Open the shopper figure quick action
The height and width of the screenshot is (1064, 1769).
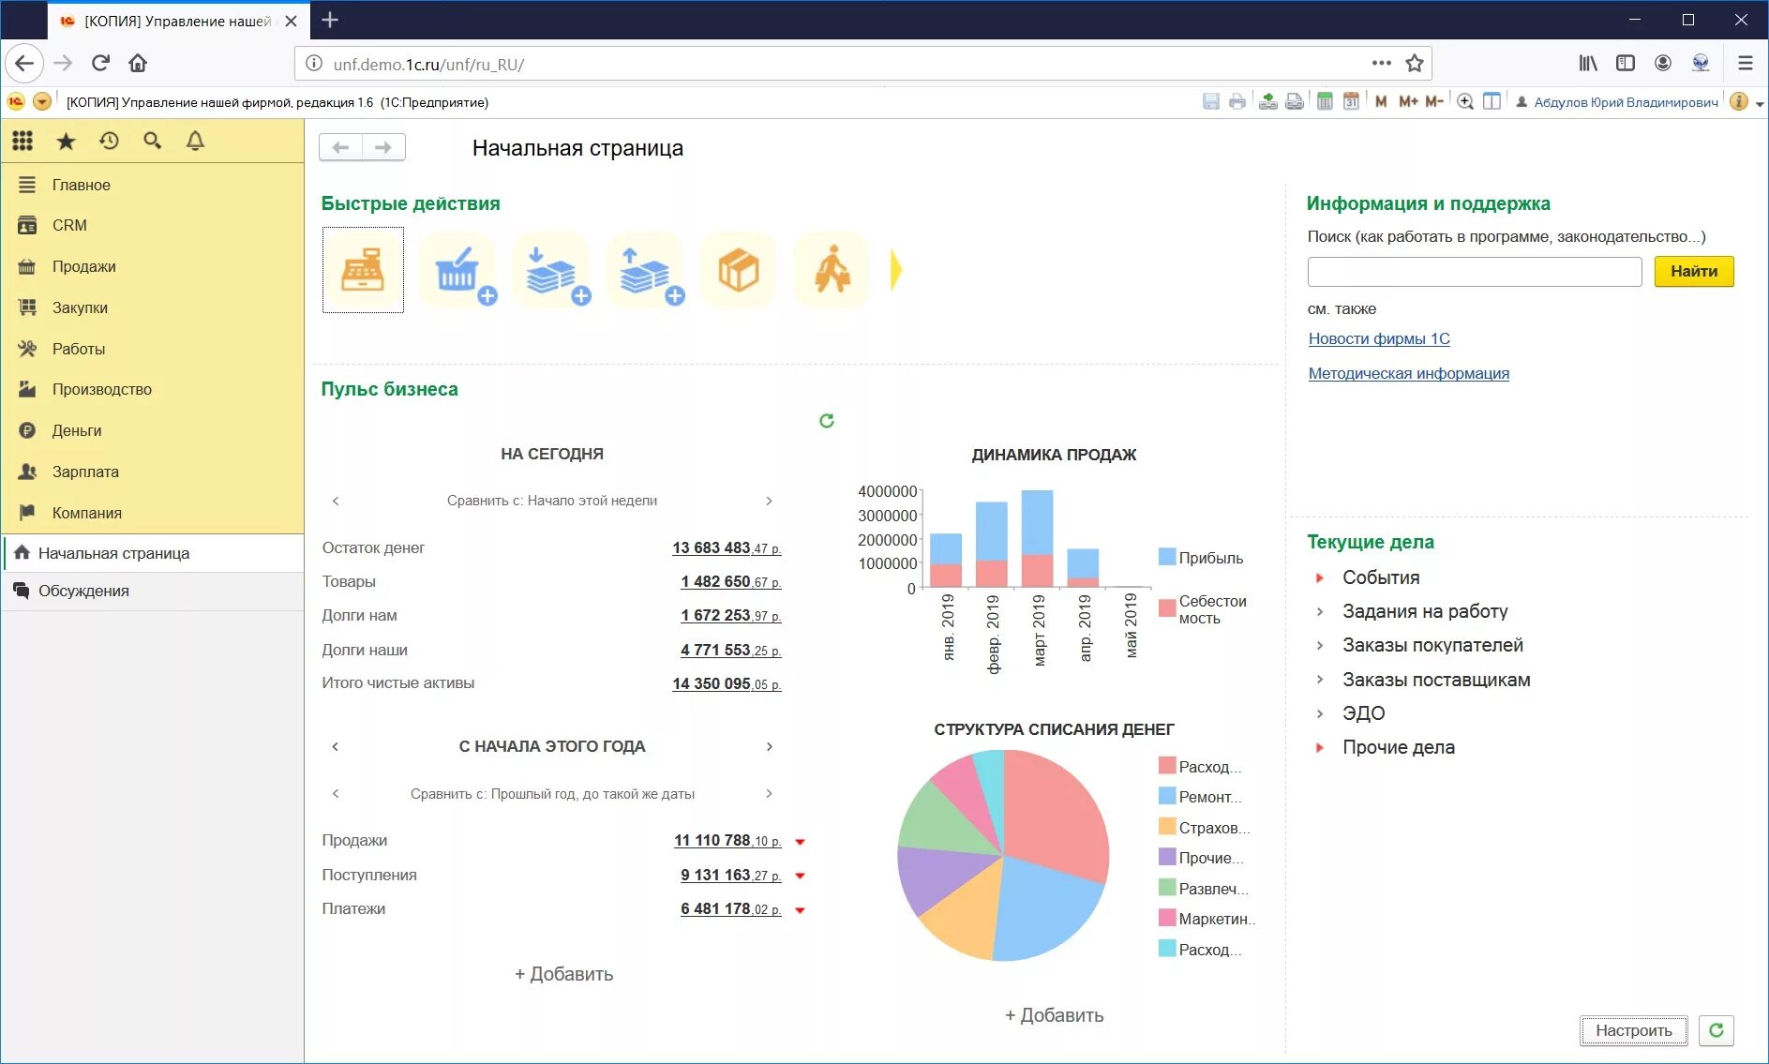832,271
